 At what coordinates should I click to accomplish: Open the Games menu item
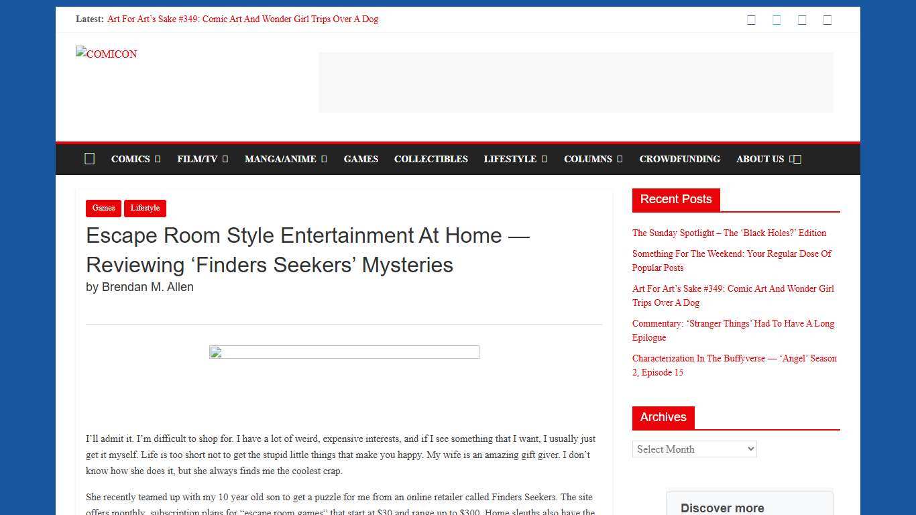pyautogui.click(x=361, y=159)
